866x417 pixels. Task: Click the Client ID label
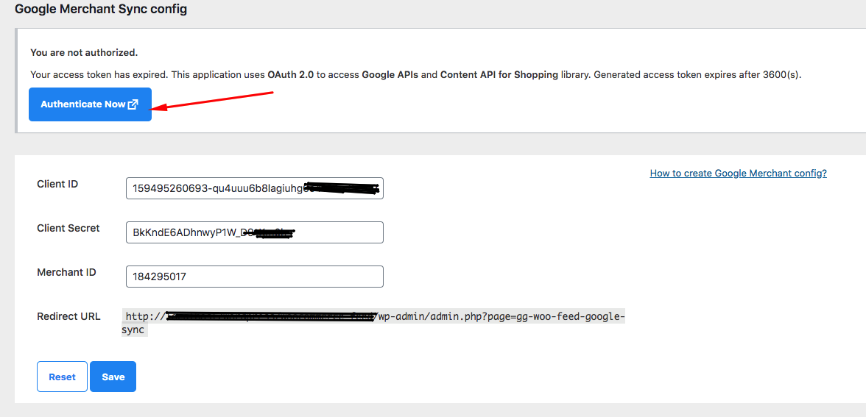tap(57, 184)
